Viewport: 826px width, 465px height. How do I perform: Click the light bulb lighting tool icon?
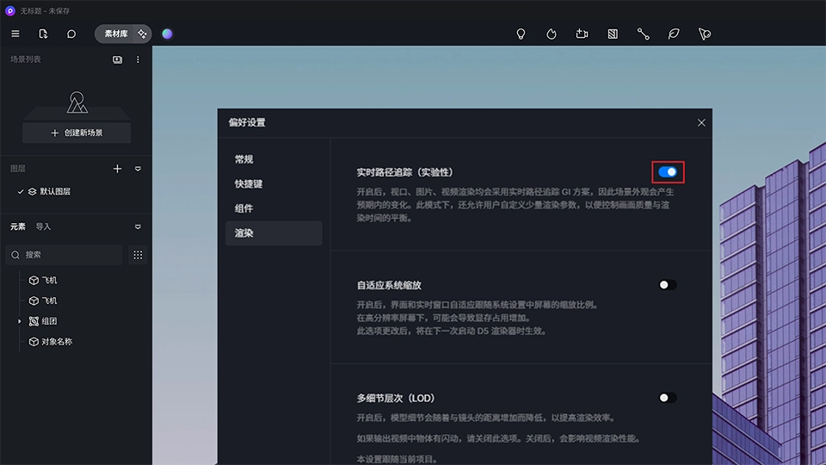[521, 34]
